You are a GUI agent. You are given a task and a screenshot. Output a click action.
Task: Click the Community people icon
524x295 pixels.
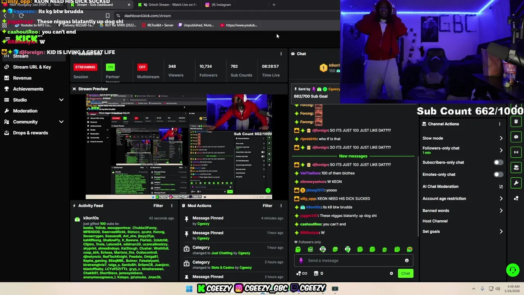7,122
